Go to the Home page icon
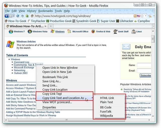Image resolution: width=161 pixels, height=128 pixels. click(22, 16)
